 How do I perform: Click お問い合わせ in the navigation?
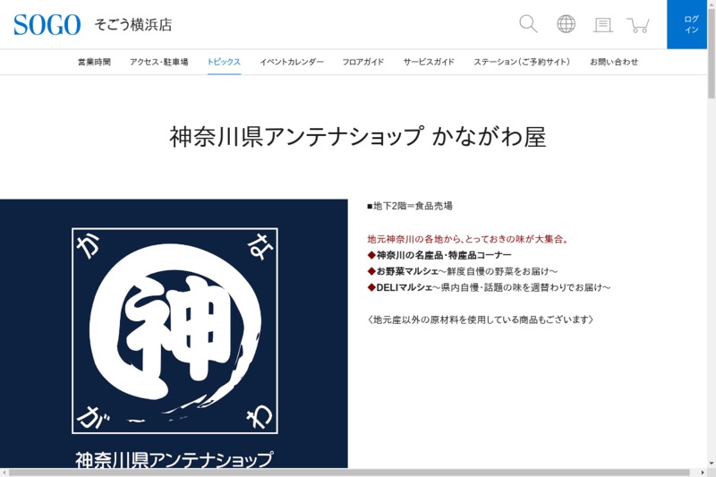click(x=614, y=62)
